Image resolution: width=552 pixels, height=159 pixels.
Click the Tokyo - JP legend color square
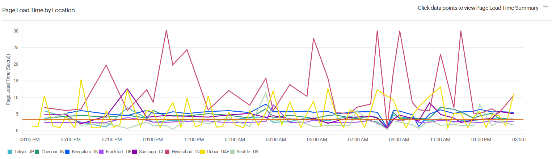pyautogui.click(x=10, y=152)
